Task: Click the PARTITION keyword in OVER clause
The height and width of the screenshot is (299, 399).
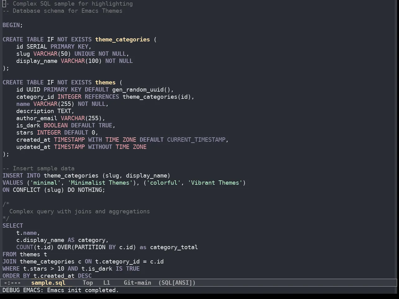Action: click(90, 247)
